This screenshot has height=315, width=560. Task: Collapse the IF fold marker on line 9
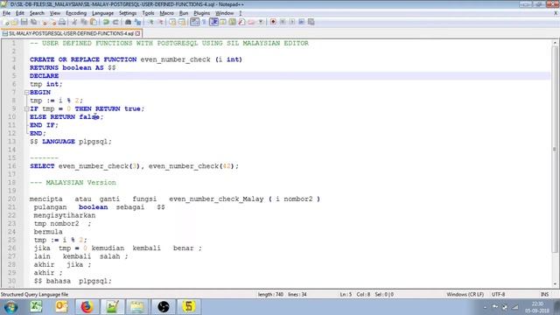(x=27, y=108)
